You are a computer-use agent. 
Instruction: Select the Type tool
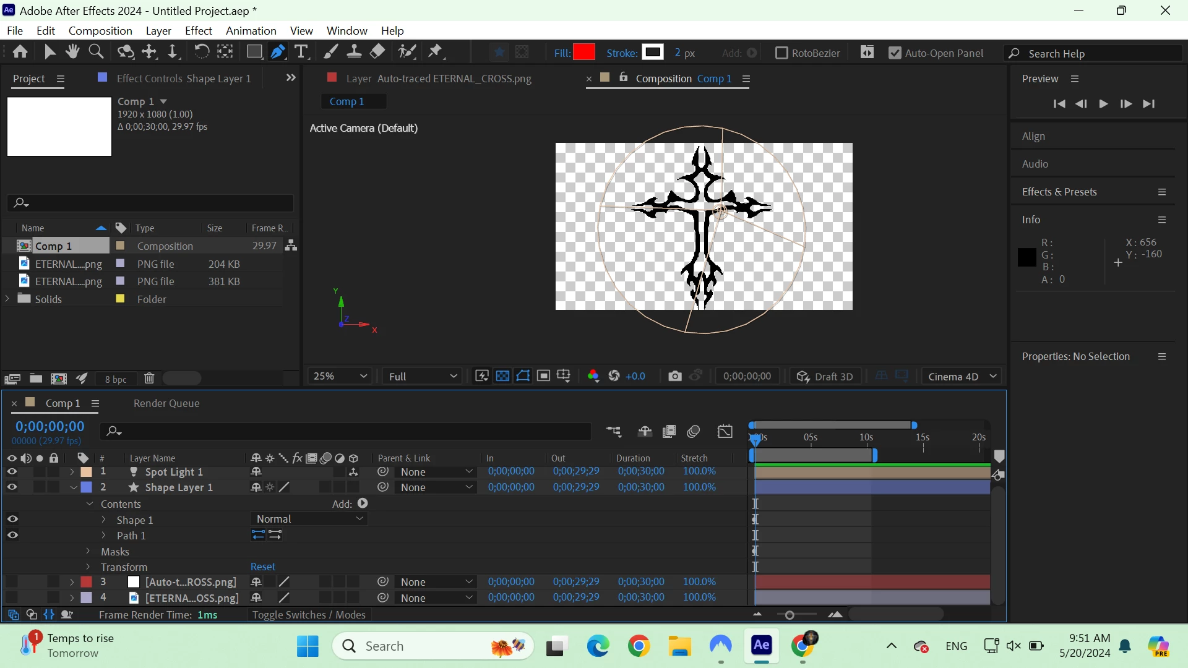click(301, 52)
